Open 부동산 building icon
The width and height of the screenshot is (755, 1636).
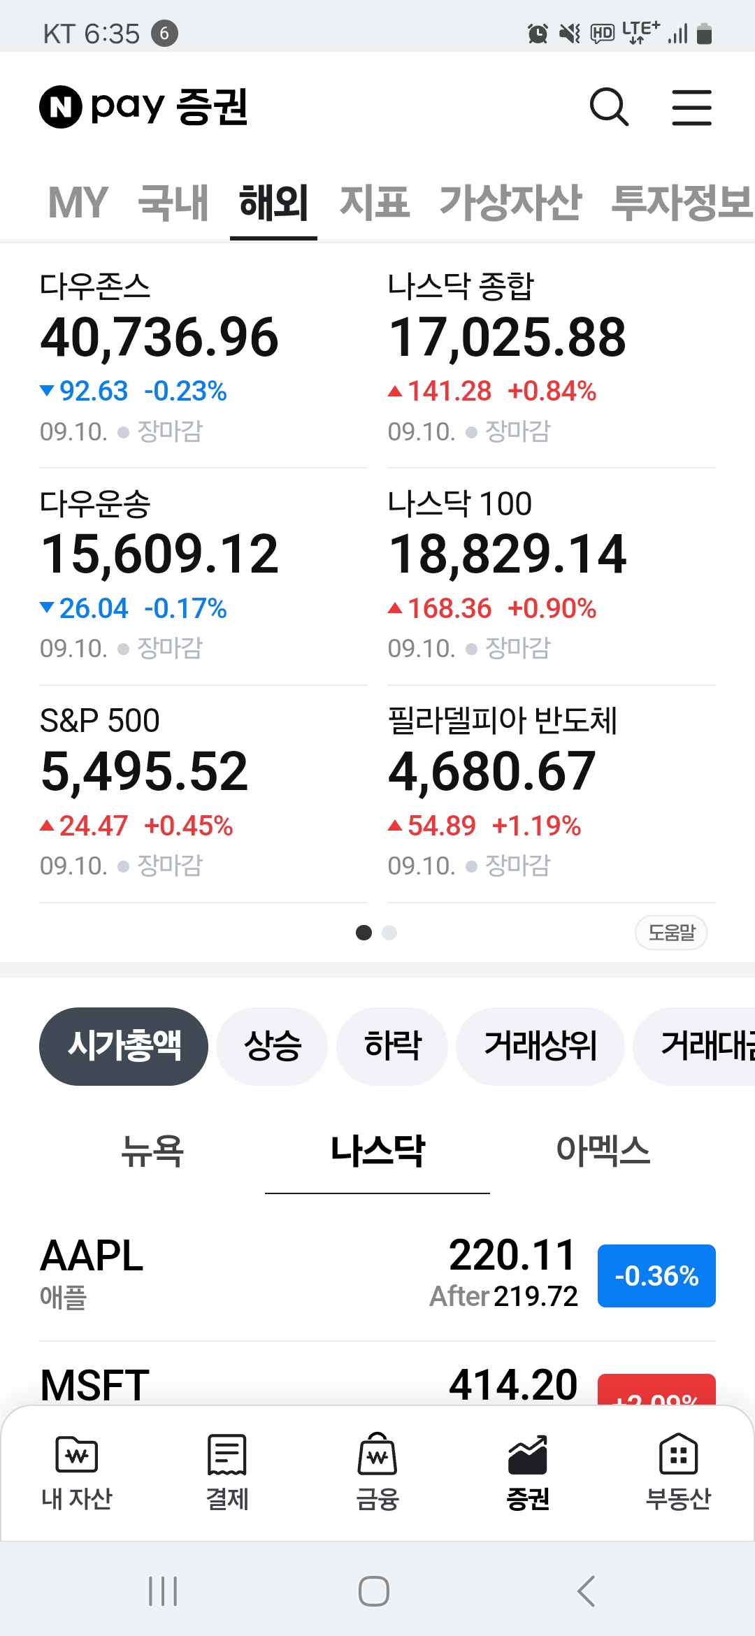pos(678,1471)
